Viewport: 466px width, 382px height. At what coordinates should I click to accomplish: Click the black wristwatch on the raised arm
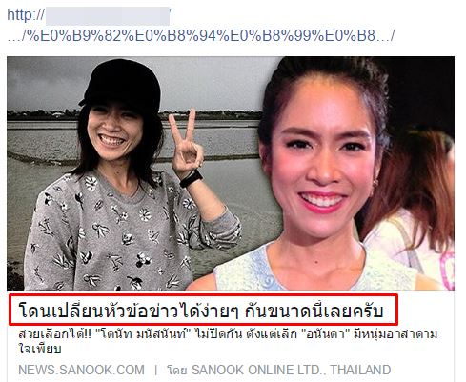(x=191, y=179)
